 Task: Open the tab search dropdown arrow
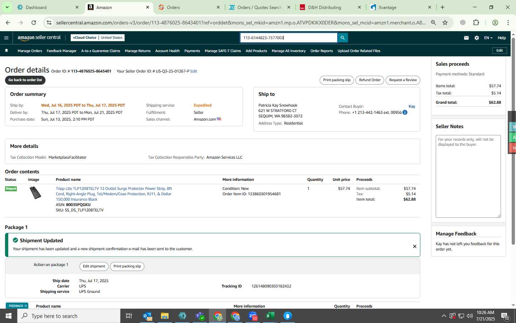click(x=7, y=7)
